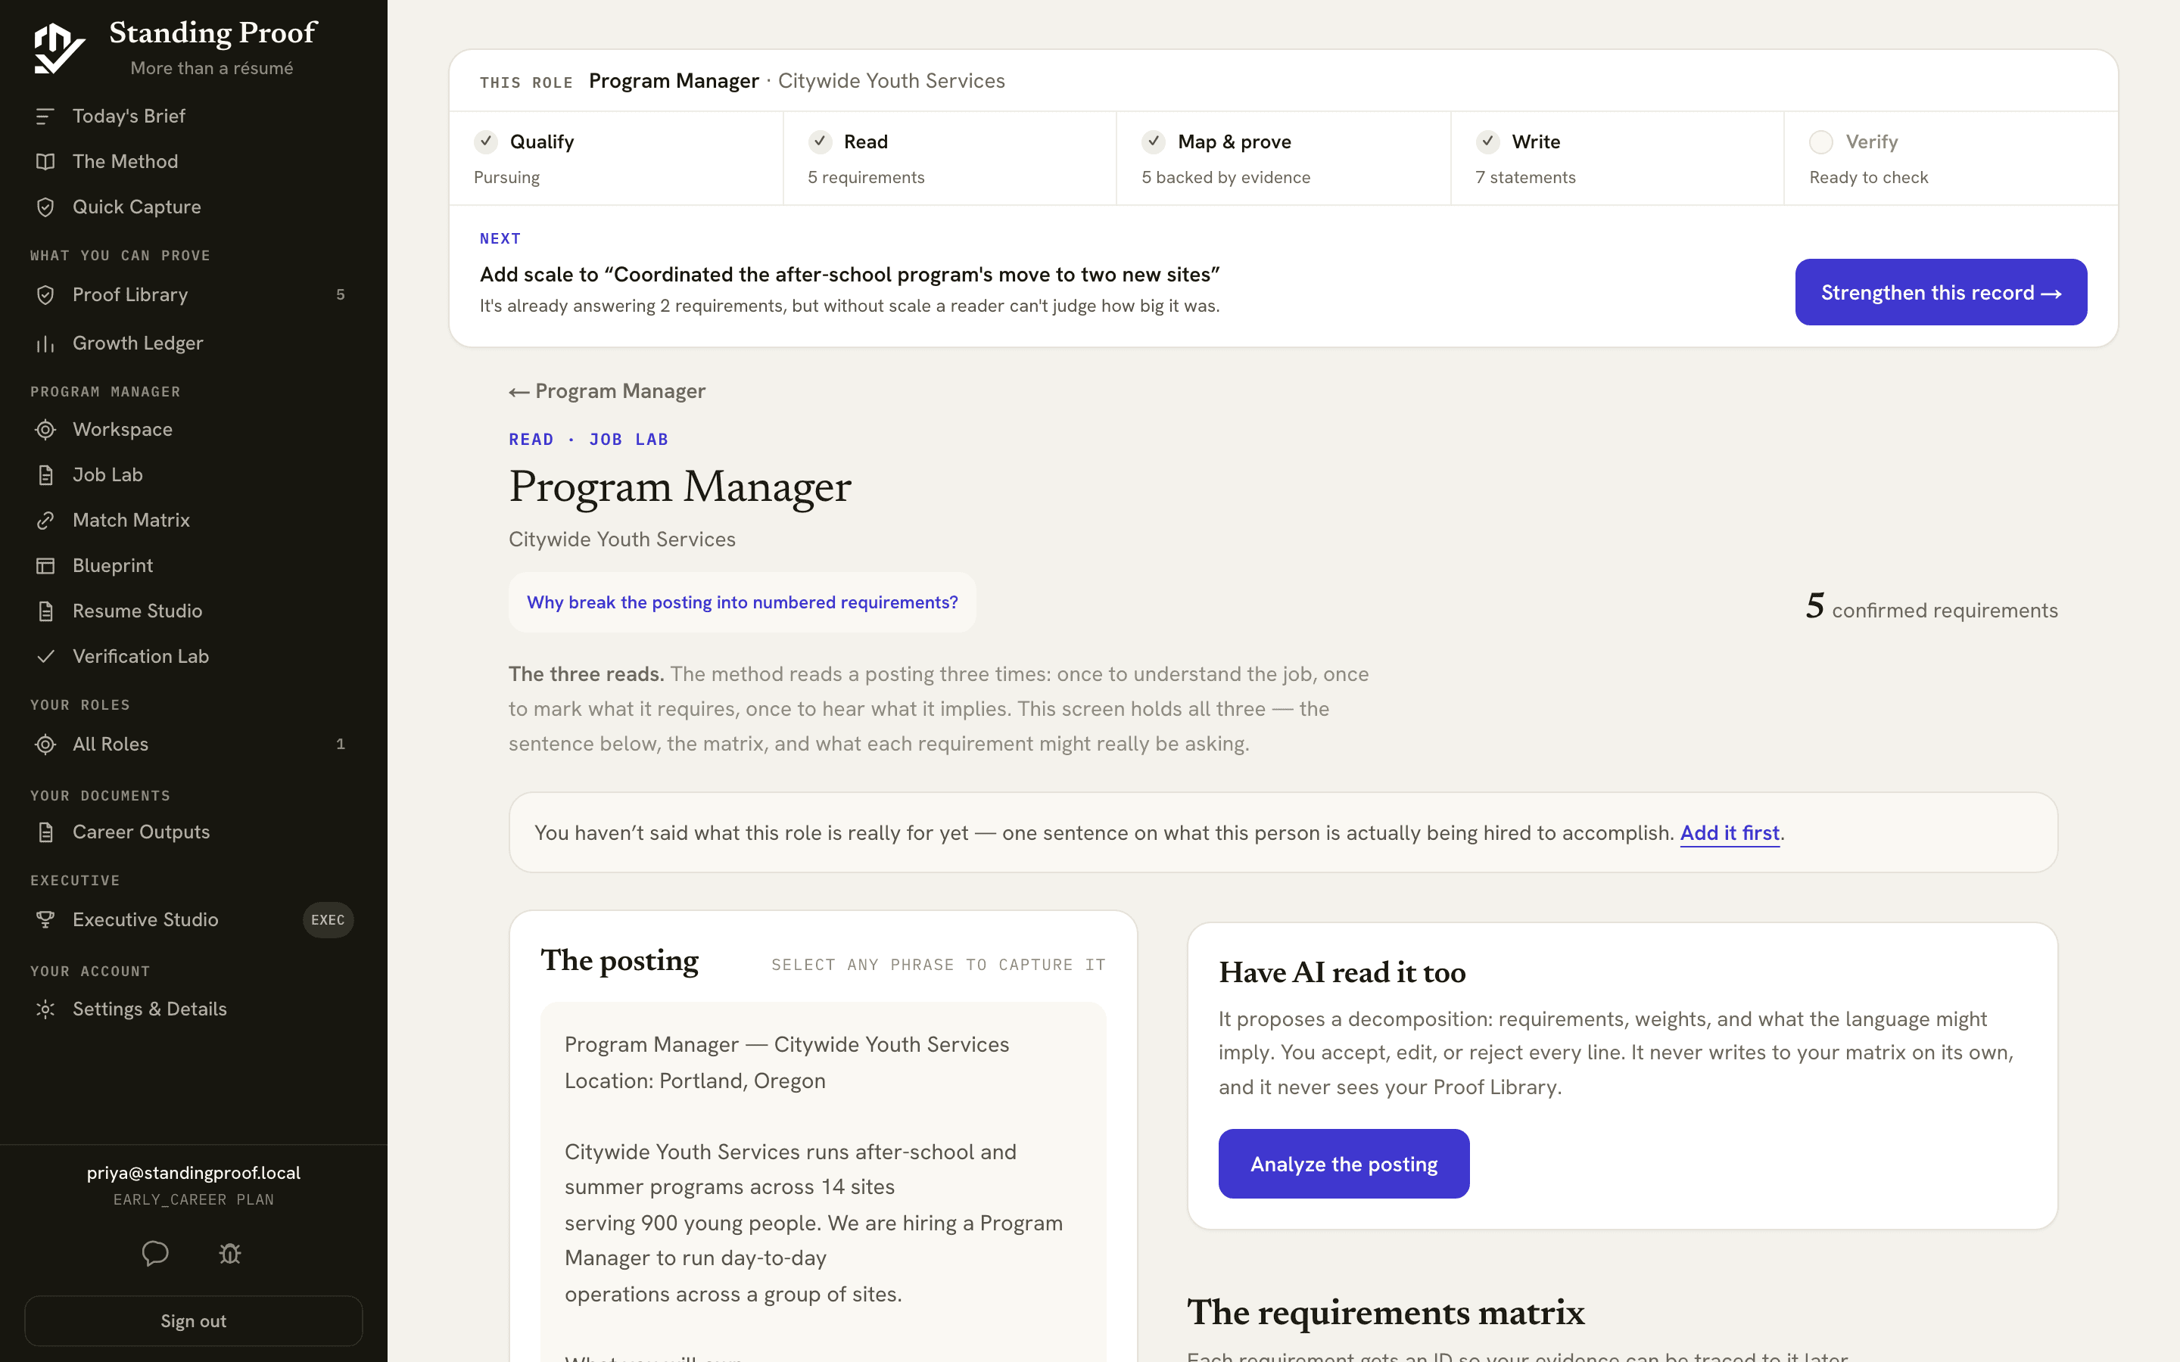Open The Method book icon
Viewport: 2180px width, 1362px height.
pyautogui.click(x=45, y=161)
